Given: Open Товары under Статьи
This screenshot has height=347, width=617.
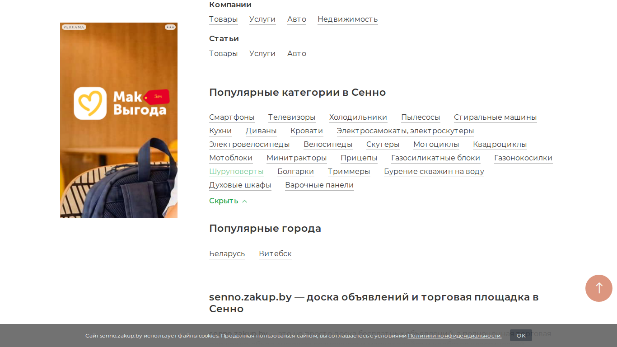Looking at the screenshot, I should click(x=223, y=54).
